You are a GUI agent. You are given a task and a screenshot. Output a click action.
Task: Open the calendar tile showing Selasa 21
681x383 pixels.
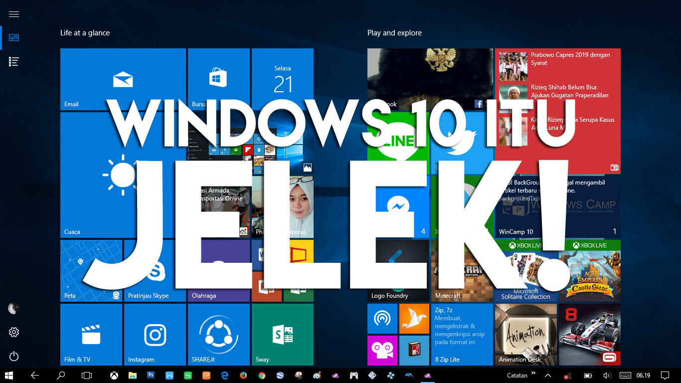[283, 79]
